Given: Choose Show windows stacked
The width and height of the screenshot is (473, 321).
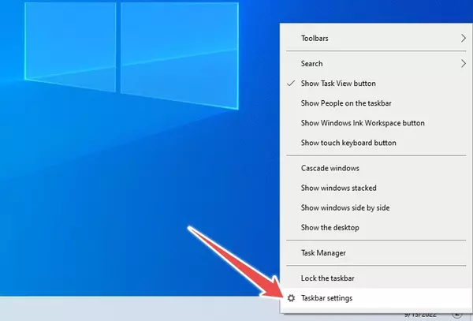Looking at the screenshot, I should pyautogui.click(x=376, y=188).
